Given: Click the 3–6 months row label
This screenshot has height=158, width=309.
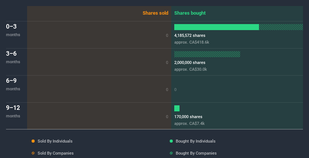Looking at the screenshot, I should [13, 57].
